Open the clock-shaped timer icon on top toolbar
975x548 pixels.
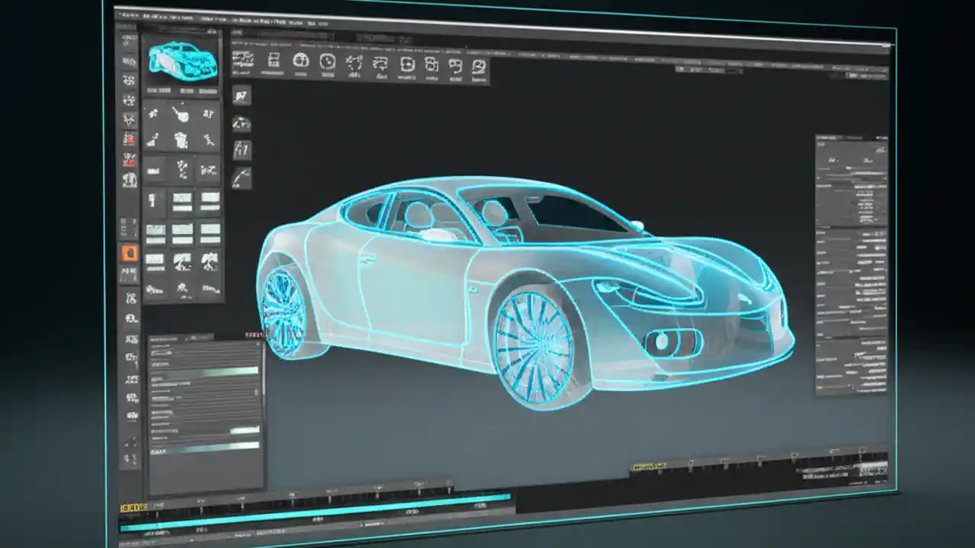pyautogui.click(x=328, y=62)
